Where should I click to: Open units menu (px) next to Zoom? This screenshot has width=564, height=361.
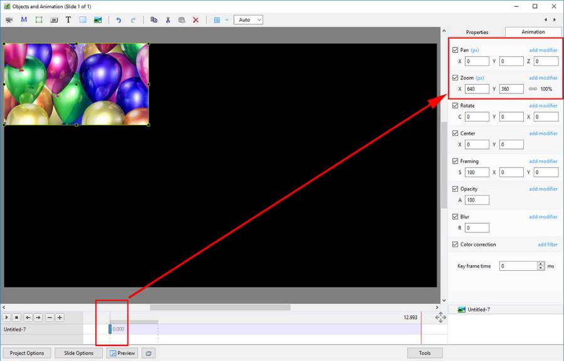click(x=480, y=78)
